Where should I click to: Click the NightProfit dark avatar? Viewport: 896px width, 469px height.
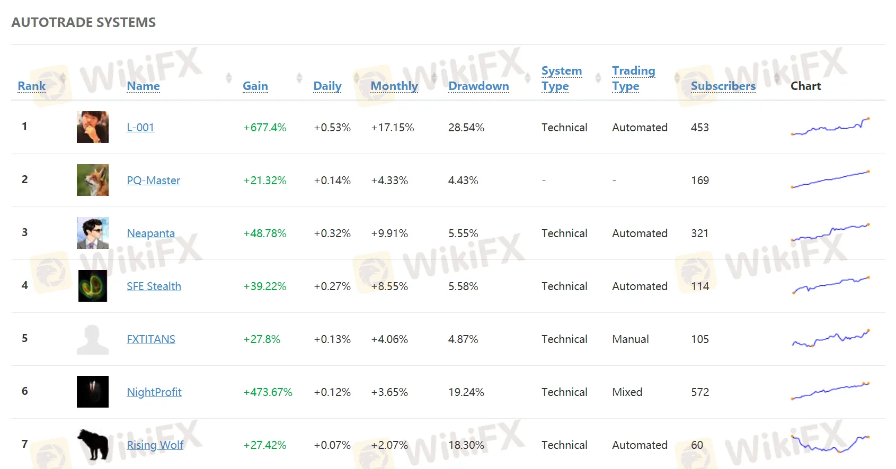tap(93, 392)
